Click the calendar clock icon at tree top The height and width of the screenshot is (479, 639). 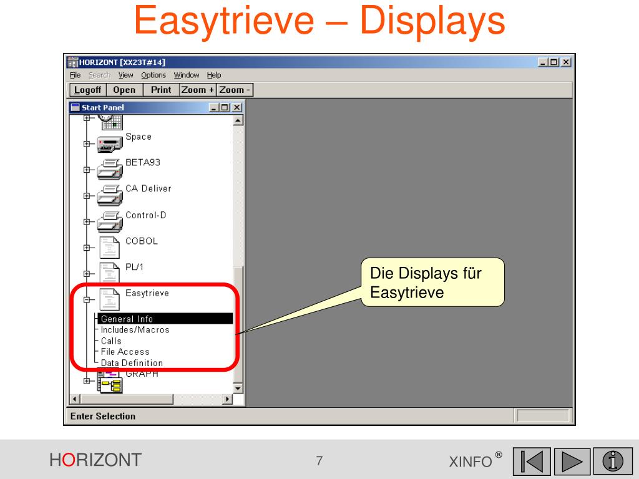point(110,122)
